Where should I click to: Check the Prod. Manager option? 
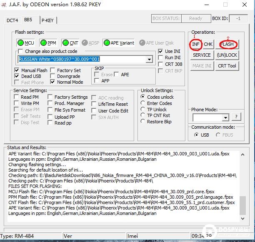50,103
